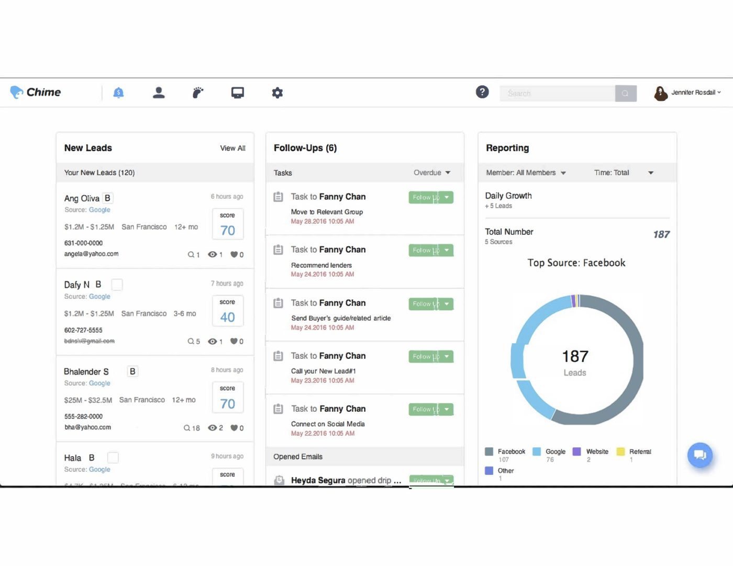Image resolution: width=733 pixels, height=566 pixels.
Task: Open Jennifer Rosdail's account menu
Action: tap(690, 92)
